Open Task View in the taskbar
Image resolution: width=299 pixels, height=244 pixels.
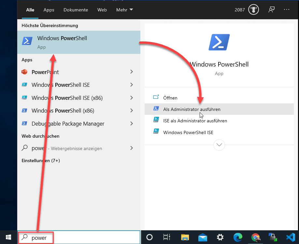(x=167, y=237)
